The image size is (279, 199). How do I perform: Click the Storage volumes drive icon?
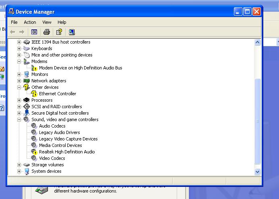[27, 165]
